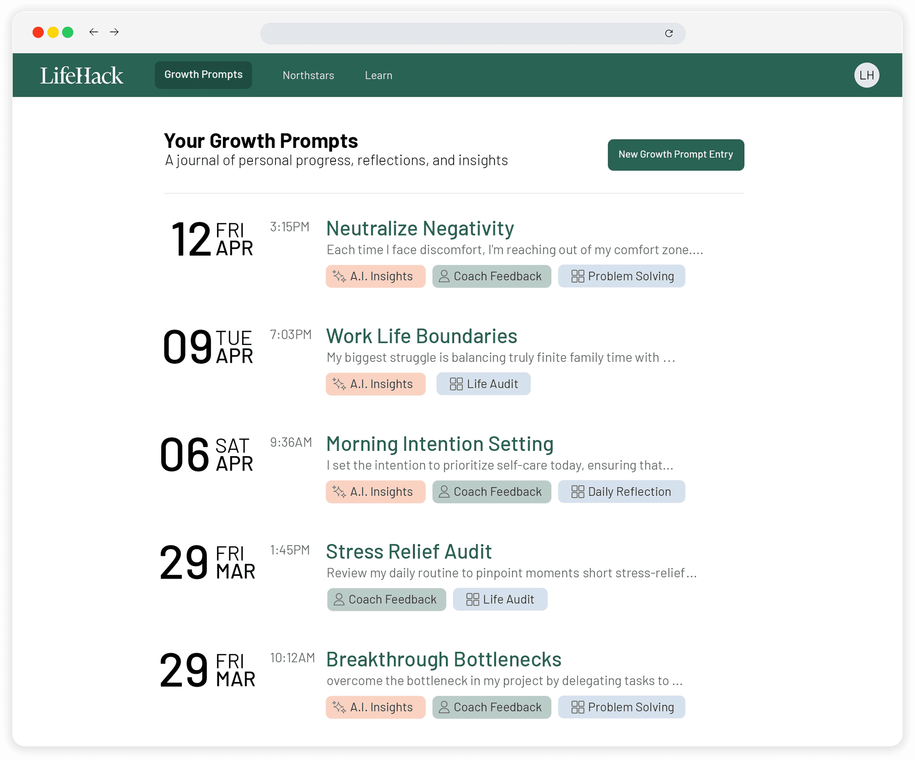Click grid icon on Work Life Boundaries' Life Audit
The image size is (915, 760).
click(456, 384)
